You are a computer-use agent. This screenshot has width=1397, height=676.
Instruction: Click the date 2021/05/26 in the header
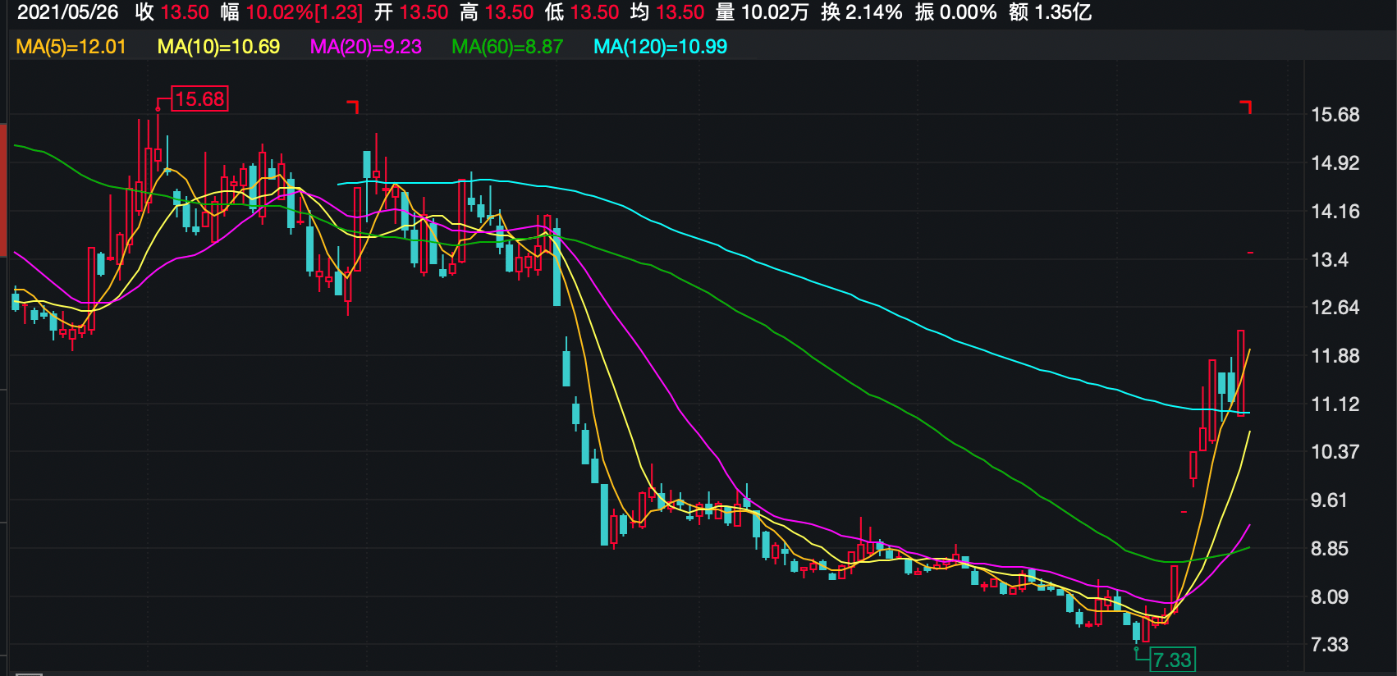(68, 12)
